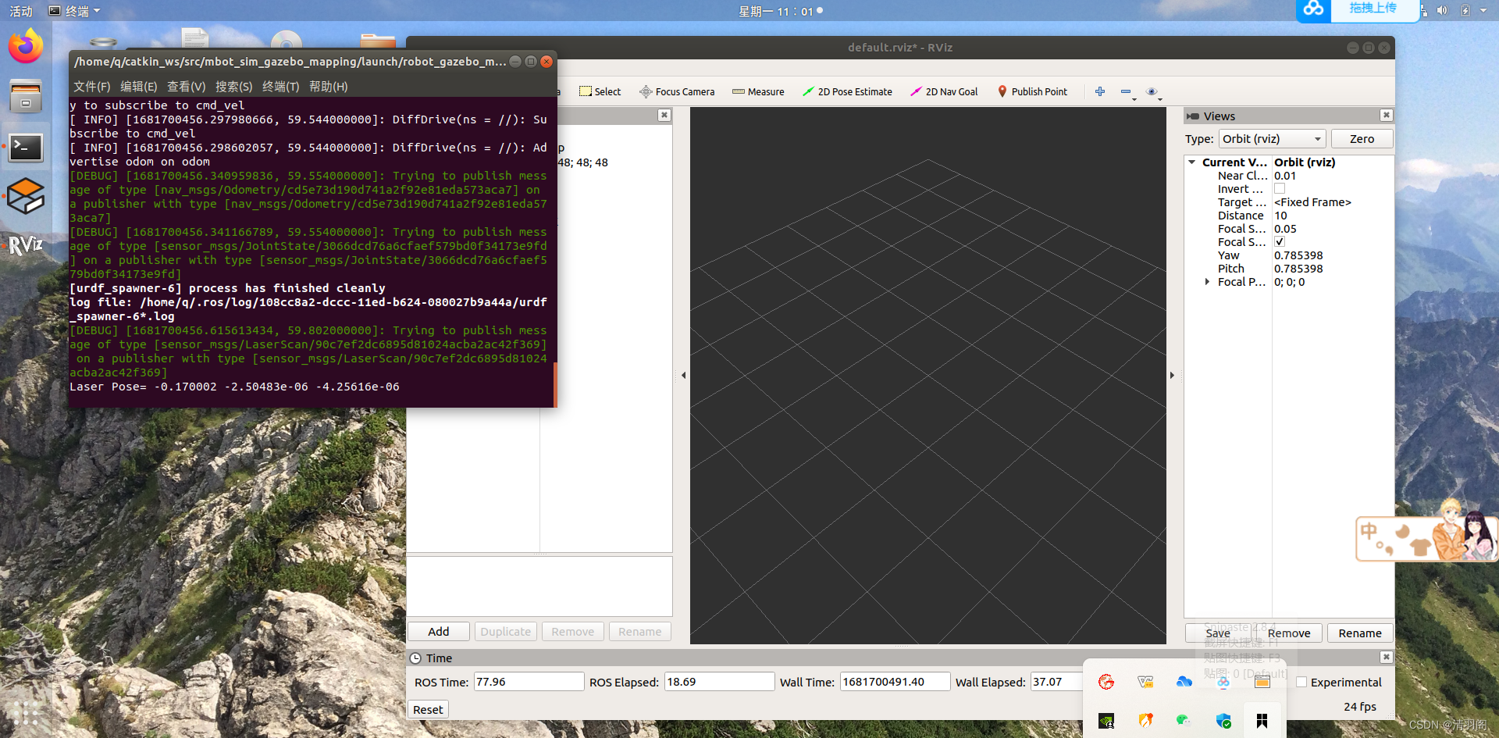This screenshot has width=1499, height=738.
Task: Open the battery indicator
Action: coord(1465,11)
